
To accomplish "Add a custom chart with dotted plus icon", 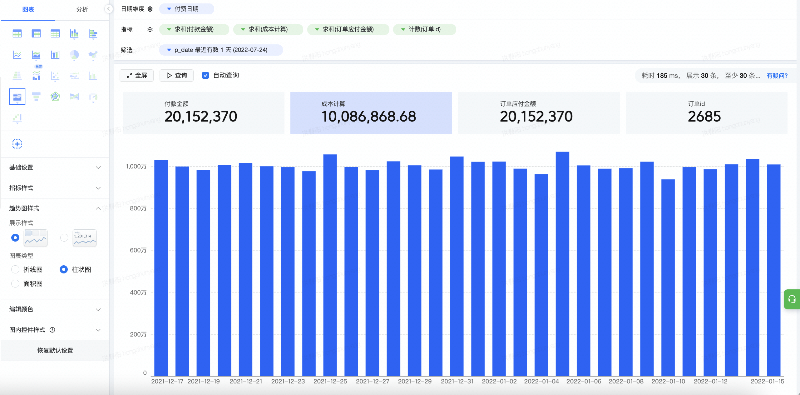I will [17, 144].
